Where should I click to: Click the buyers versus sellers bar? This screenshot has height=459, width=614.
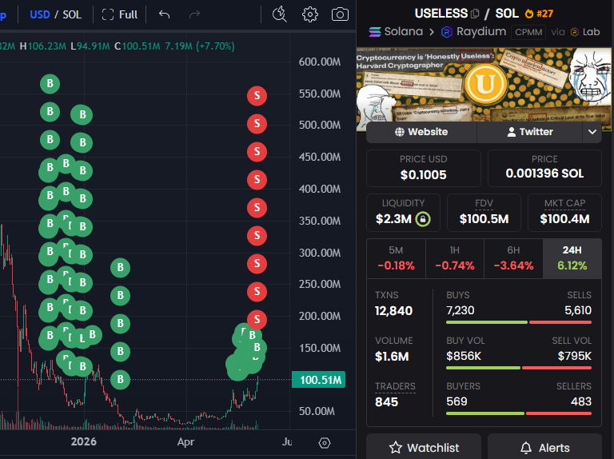pos(518,413)
